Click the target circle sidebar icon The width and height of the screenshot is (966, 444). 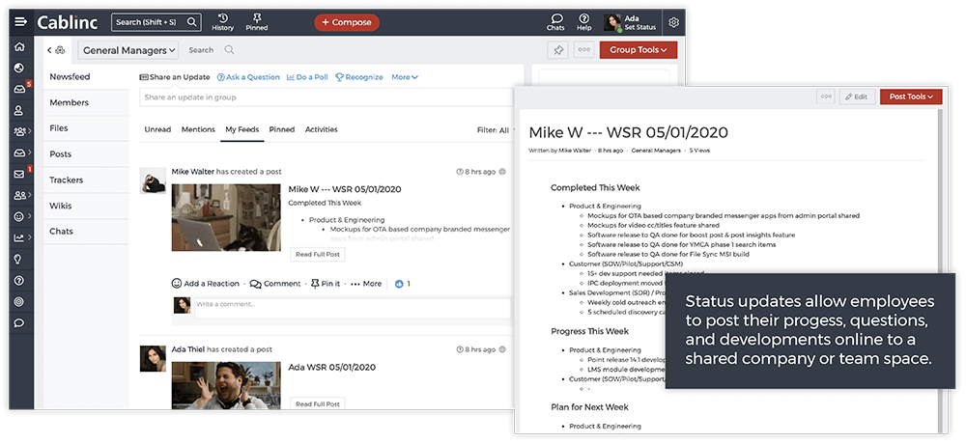19,302
